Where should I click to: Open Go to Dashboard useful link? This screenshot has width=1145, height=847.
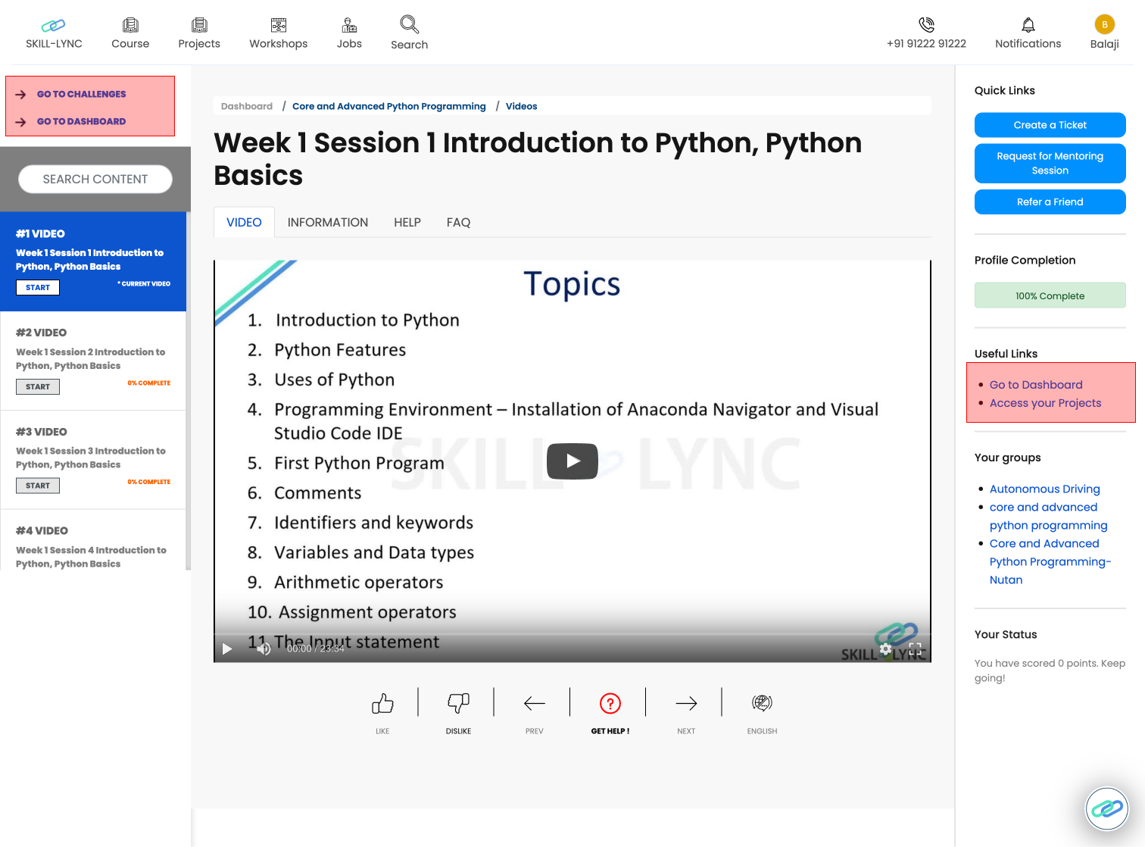coord(1036,385)
